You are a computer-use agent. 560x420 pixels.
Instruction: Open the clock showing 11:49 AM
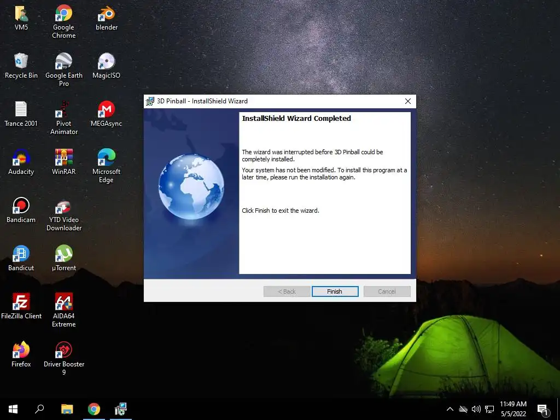click(x=513, y=409)
